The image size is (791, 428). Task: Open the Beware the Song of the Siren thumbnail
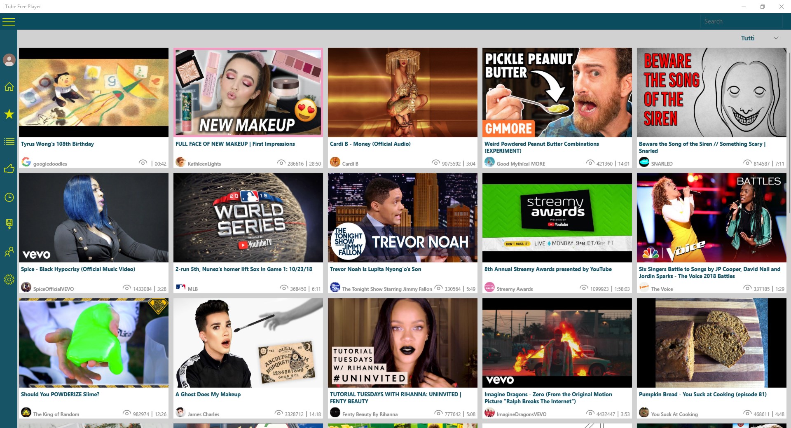[x=711, y=92]
